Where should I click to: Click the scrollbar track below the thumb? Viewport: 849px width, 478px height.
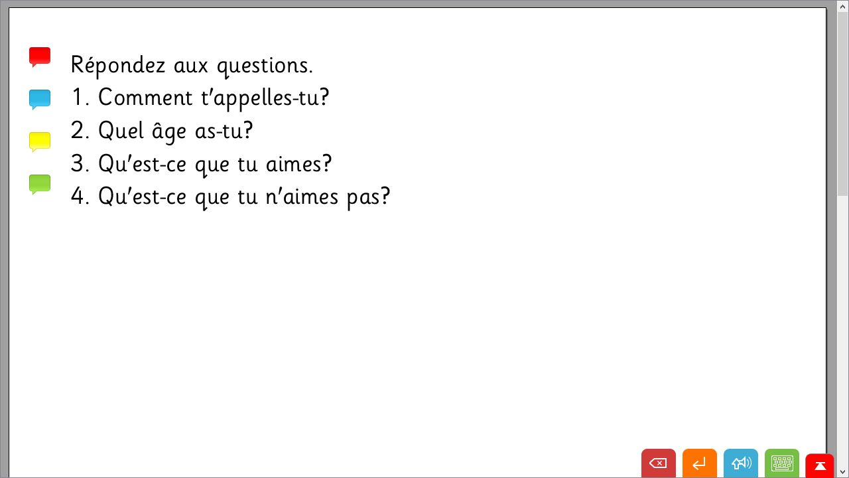843,331
